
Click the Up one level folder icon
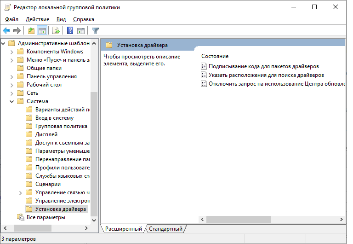tap(31, 30)
